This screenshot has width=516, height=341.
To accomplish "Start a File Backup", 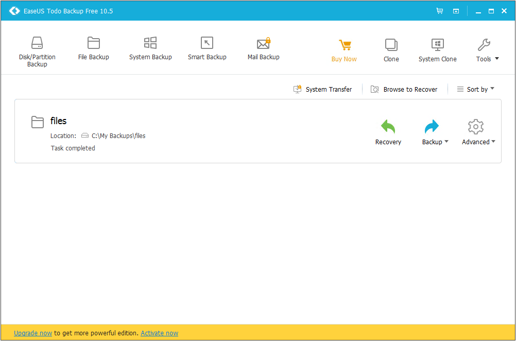I will (93, 48).
